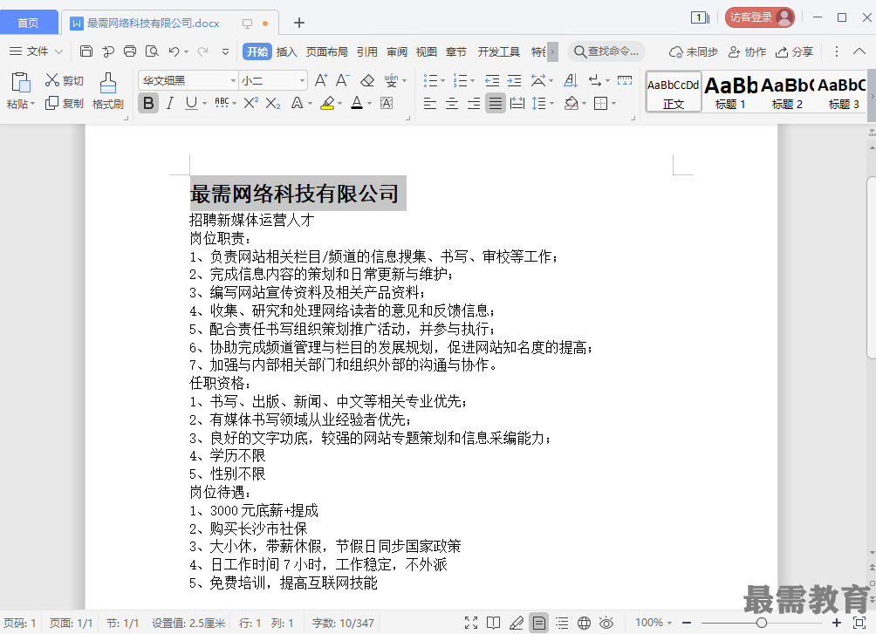The width and height of the screenshot is (876, 634).
Task: Click the Cut scissors button
Action: coord(65,80)
